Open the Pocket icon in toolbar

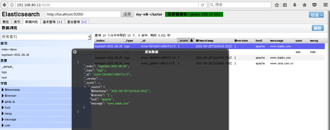tap(314, 5)
